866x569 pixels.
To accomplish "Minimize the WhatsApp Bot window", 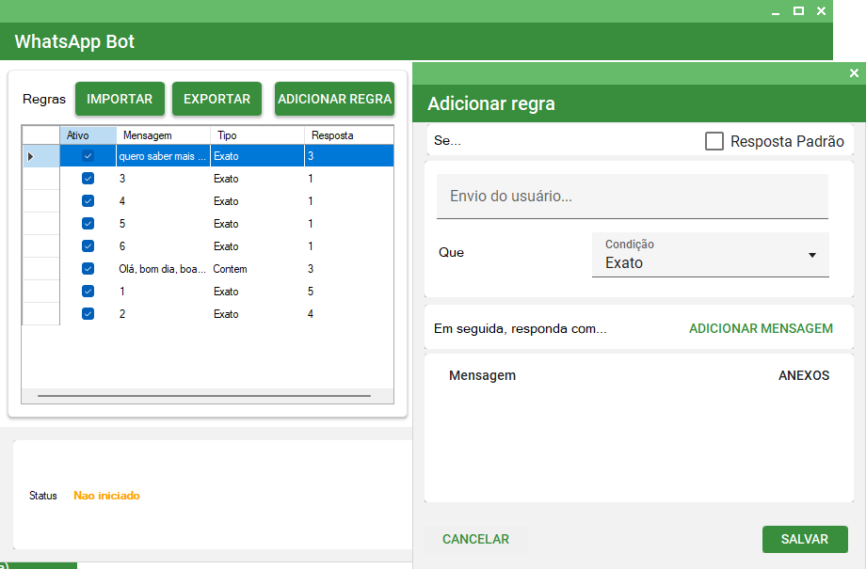I will [776, 11].
